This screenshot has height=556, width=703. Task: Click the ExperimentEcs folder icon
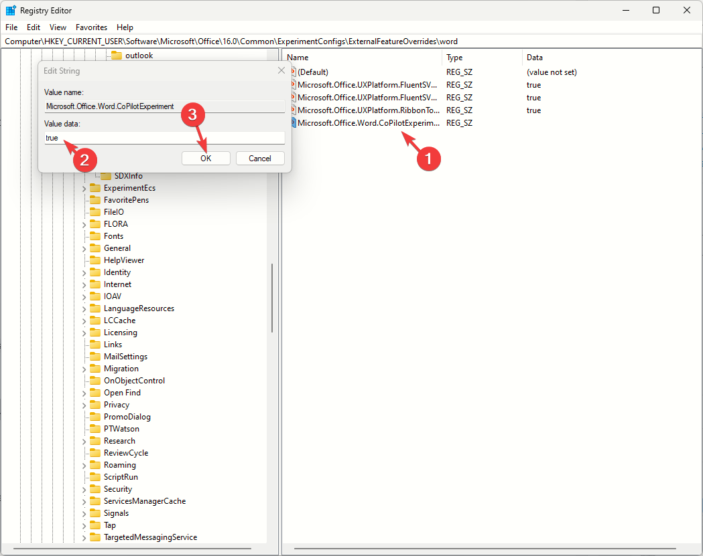(95, 188)
